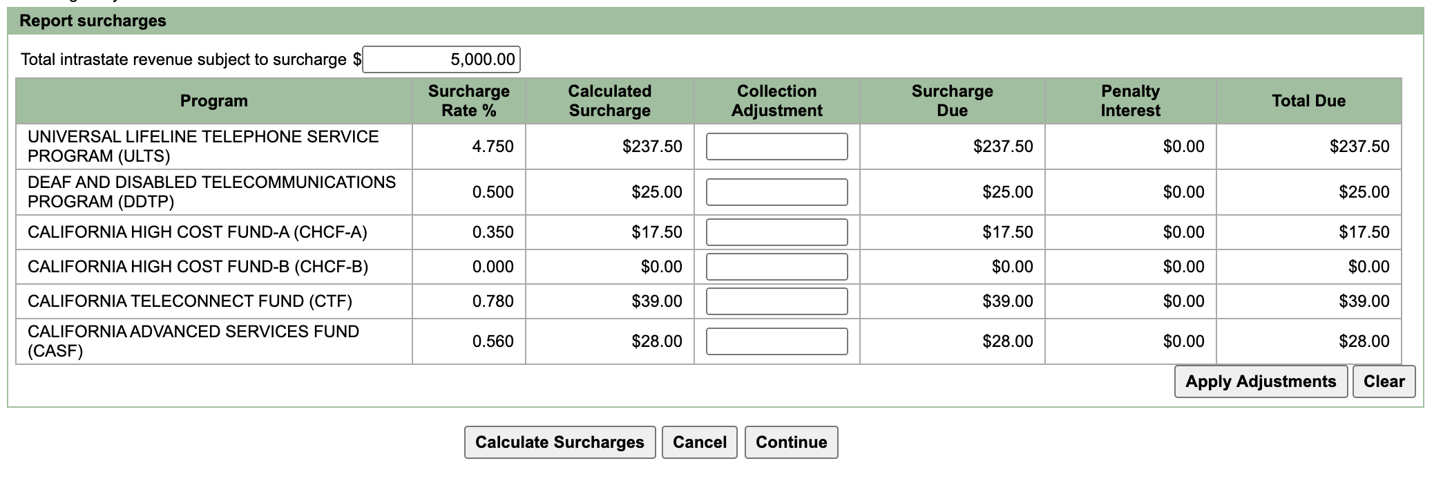Image resolution: width=1452 pixels, height=481 pixels.
Task: Click the Report surcharges section heading
Action: 93,21
